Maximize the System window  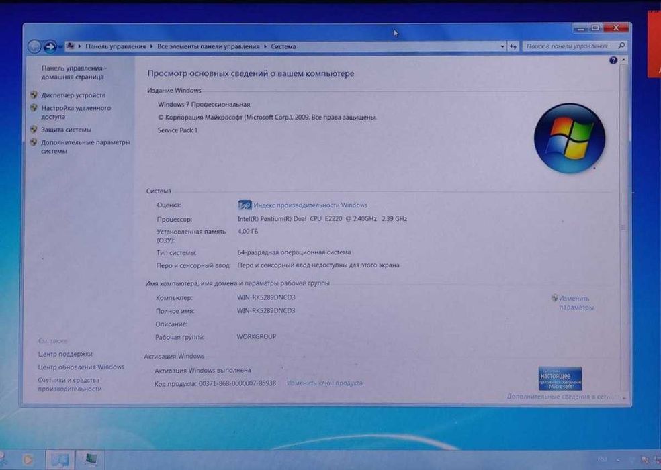(x=594, y=28)
